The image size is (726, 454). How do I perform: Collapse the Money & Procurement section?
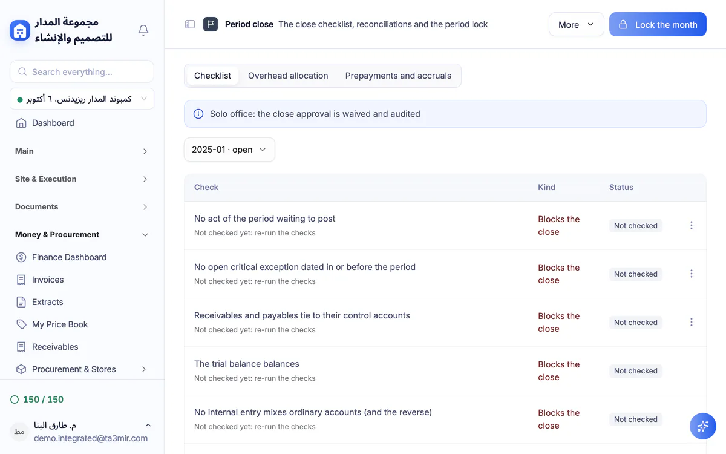point(82,235)
